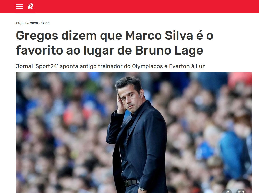Click the article headline about Marco Silva
This screenshot has height=193, width=259.
114,43
